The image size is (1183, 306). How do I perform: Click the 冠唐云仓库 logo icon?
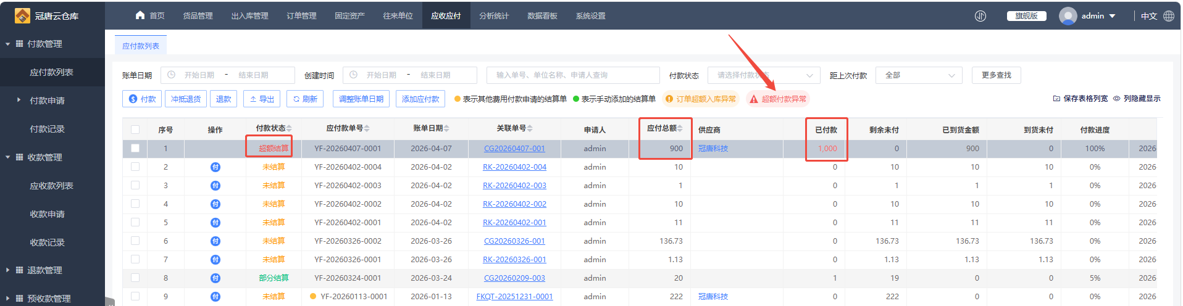22,16
